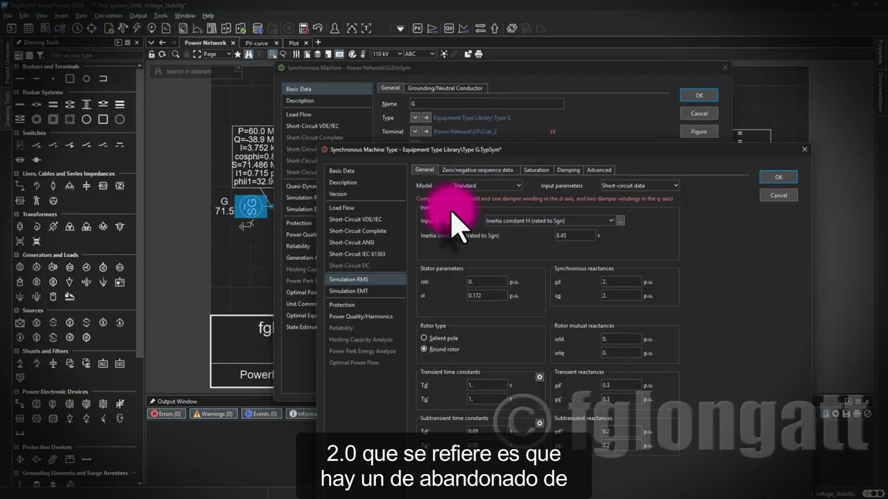The height and width of the screenshot is (499, 888).
Task: Select the Round rotor option
Action: (440, 349)
